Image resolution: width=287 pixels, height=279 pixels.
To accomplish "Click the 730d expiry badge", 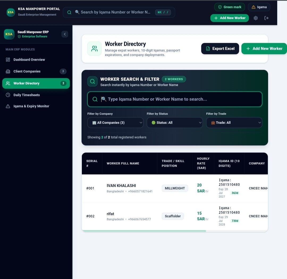I will click(x=235, y=221).
